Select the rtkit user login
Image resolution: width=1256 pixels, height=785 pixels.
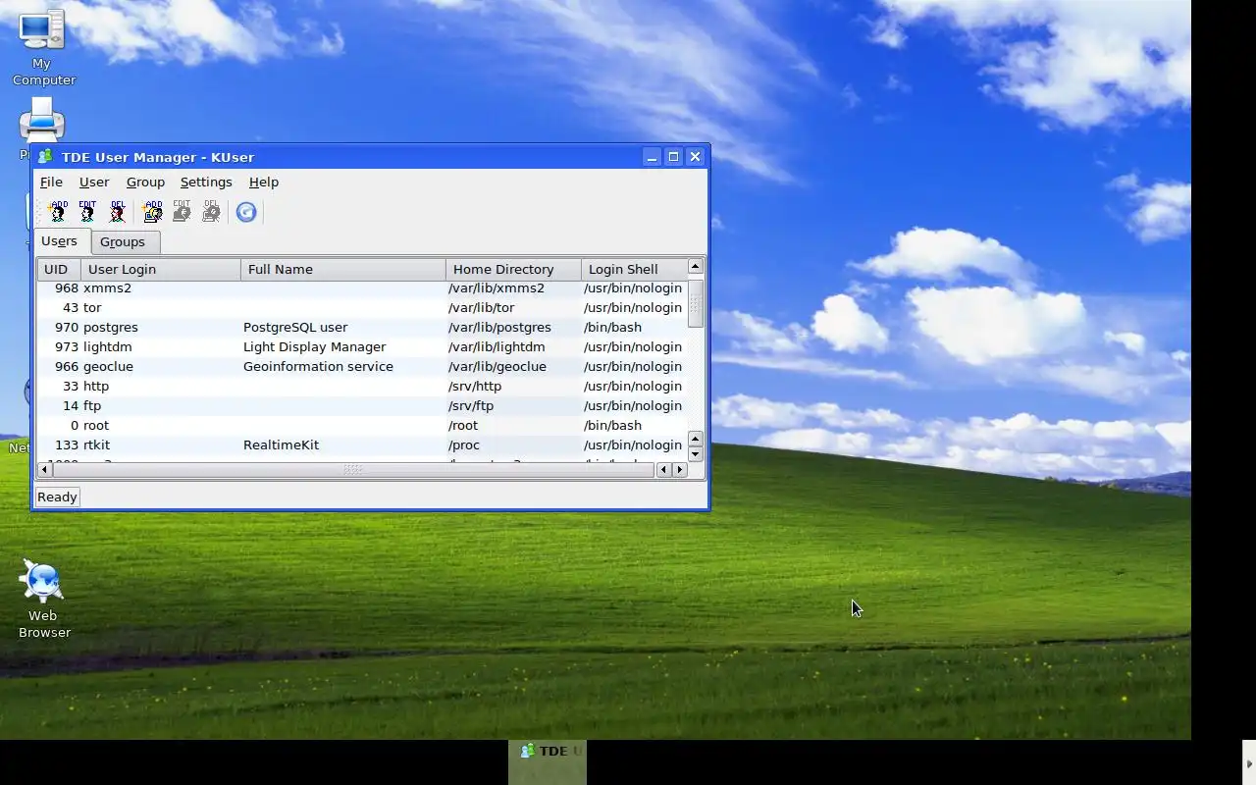(x=97, y=445)
